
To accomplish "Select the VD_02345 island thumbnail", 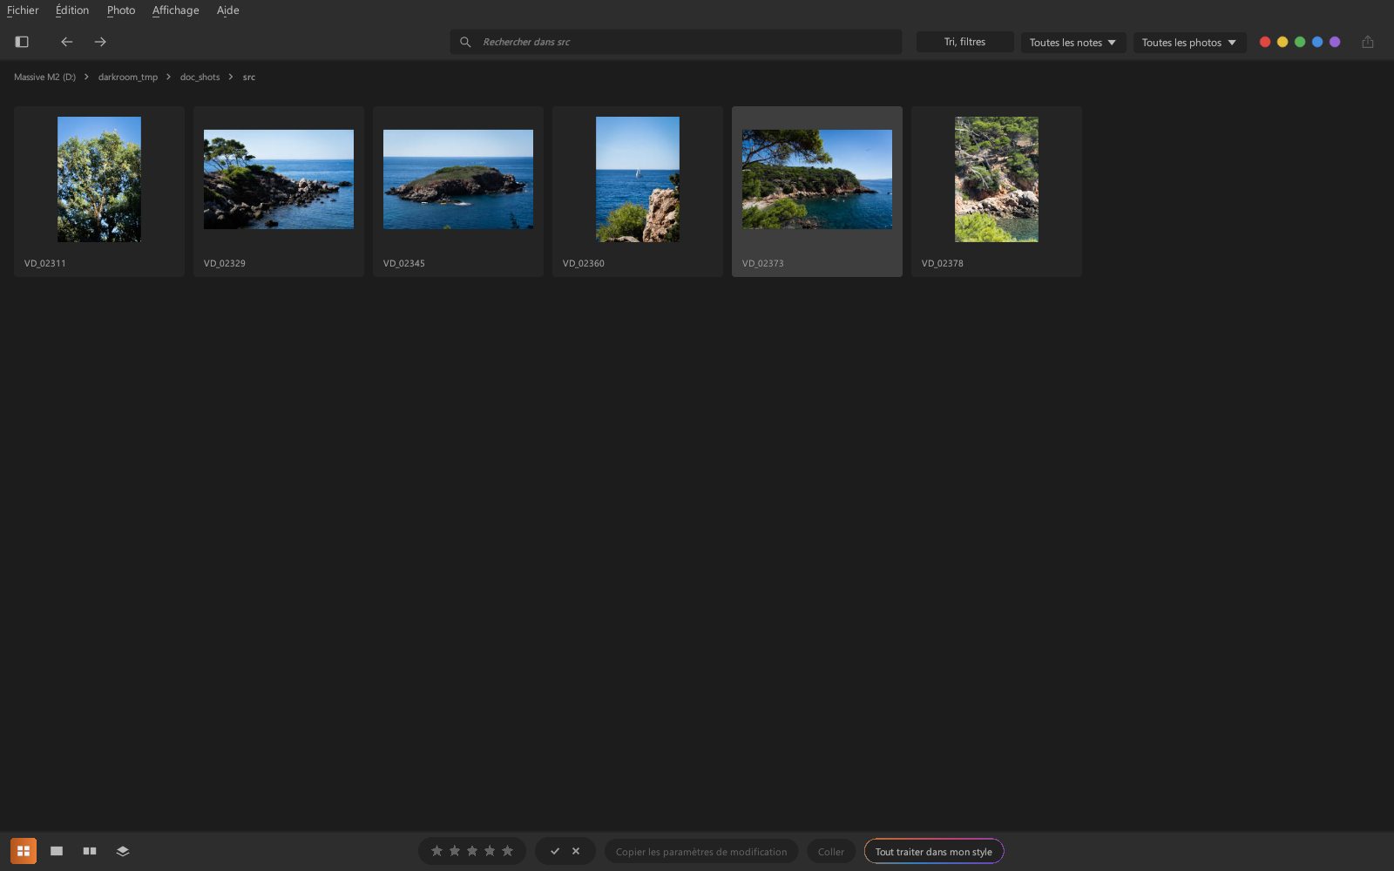I will click(458, 192).
